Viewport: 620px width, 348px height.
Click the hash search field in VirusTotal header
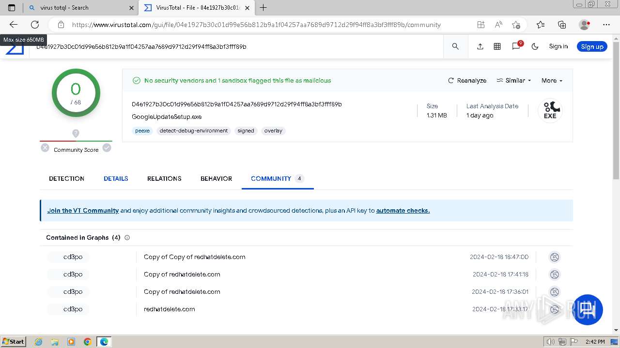(237, 46)
